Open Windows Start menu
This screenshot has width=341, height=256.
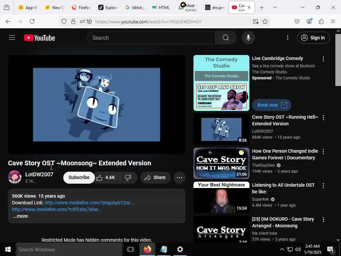[8, 249]
